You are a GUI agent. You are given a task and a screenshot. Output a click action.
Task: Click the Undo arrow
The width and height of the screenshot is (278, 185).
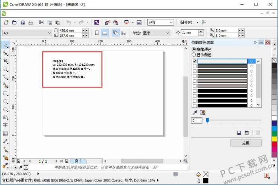point(69,22)
